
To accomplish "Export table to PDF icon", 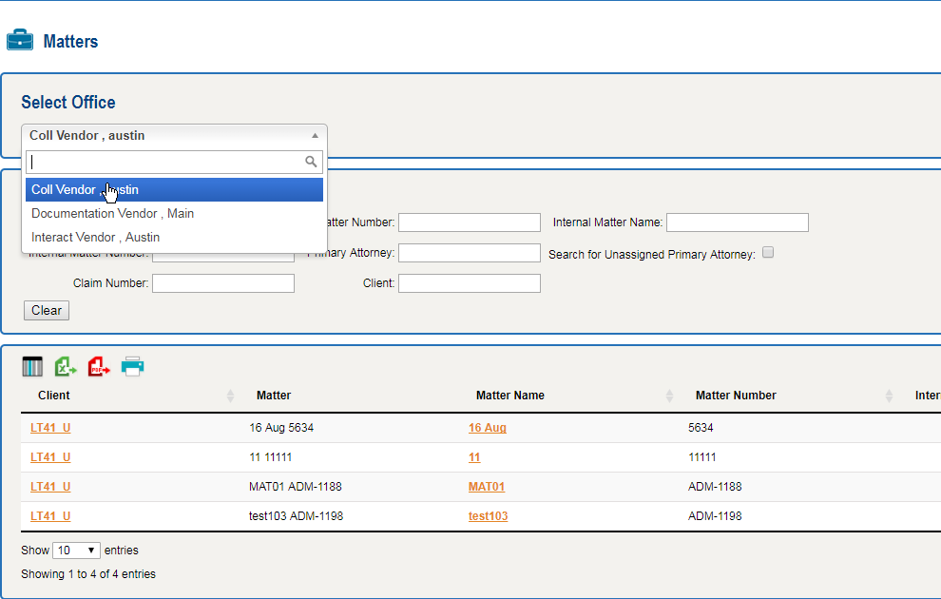I will click(99, 367).
